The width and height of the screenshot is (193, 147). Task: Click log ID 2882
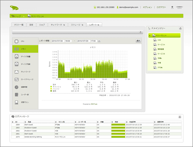18,131
